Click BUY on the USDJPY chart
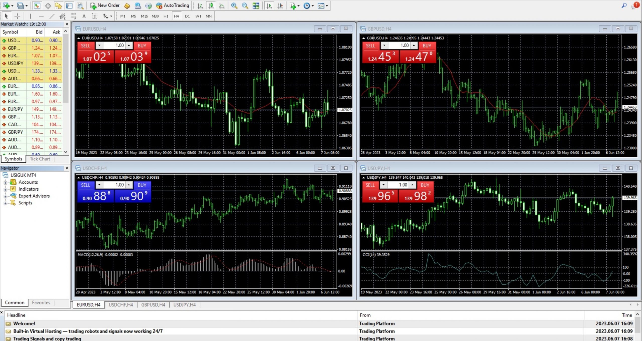642x341 pixels. pyautogui.click(x=425, y=185)
